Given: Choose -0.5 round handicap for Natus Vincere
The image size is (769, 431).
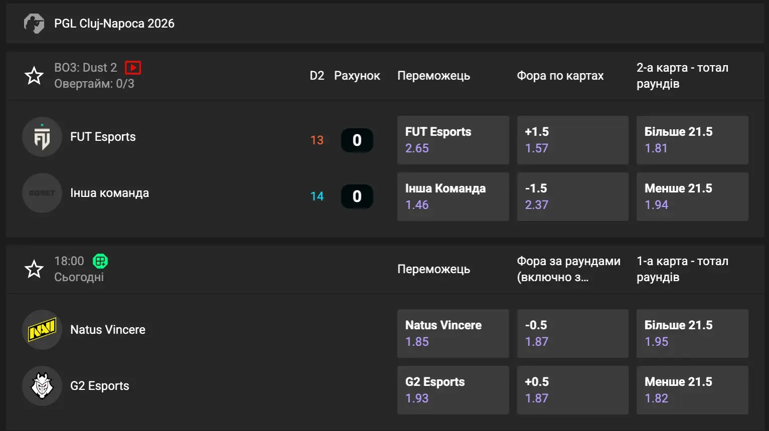Looking at the screenshot, I should tap(572, 334).
